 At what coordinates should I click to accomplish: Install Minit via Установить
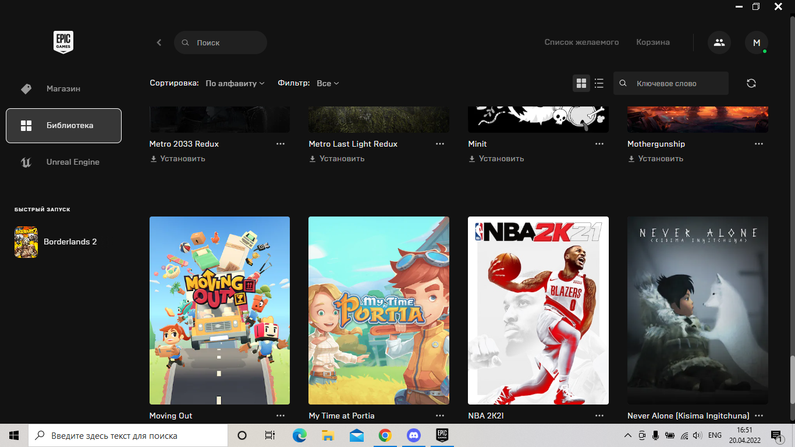click(496, 158)
